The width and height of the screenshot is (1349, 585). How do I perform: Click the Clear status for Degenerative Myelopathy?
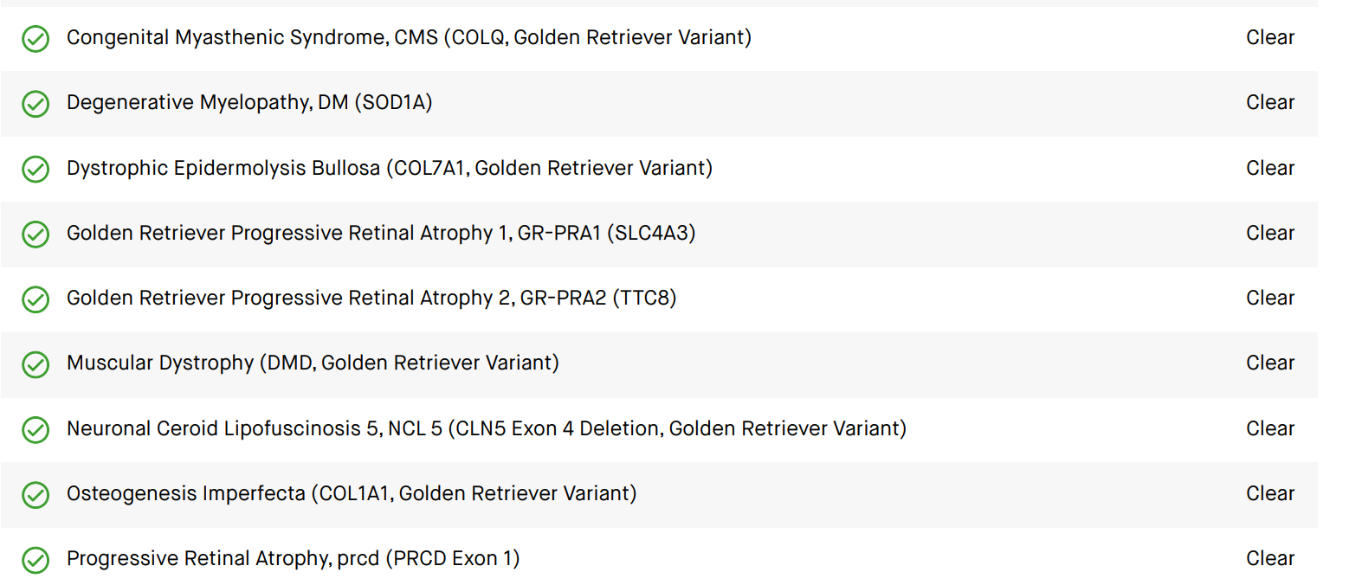tap(1270, 103)
